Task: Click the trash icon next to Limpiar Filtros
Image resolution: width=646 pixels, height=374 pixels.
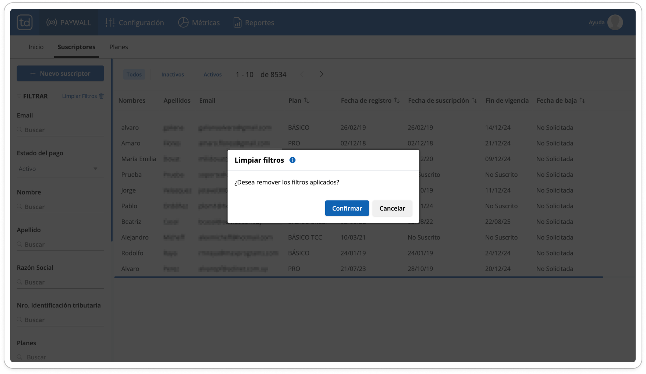Action: (102, 96)
